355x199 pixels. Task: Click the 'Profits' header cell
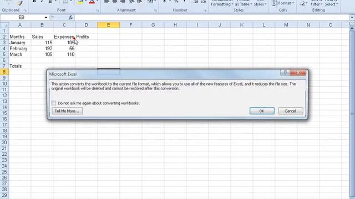tap(87, 37)
